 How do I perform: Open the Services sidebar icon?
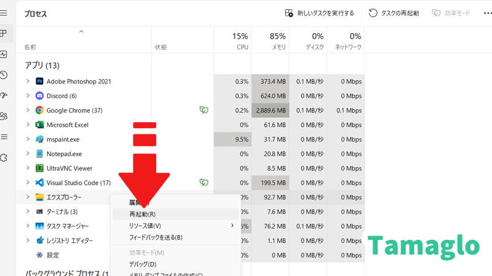click(4, 158)
